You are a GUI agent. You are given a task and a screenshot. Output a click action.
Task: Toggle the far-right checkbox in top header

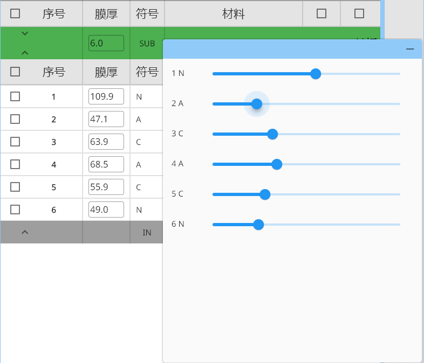coord(359,14)
